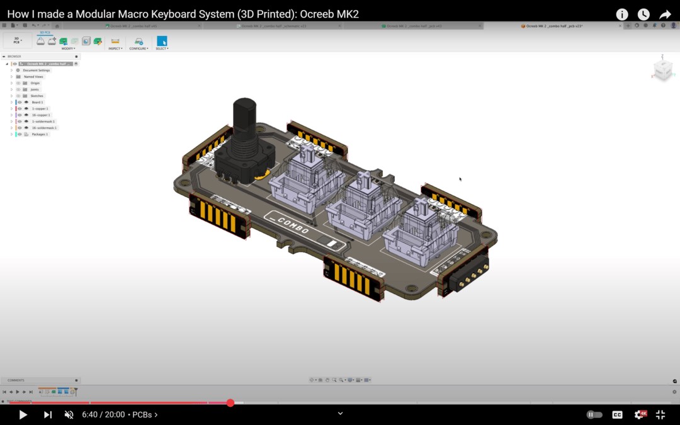
Task: Open YouTube player settings gear
Action: tap(639, 414)
